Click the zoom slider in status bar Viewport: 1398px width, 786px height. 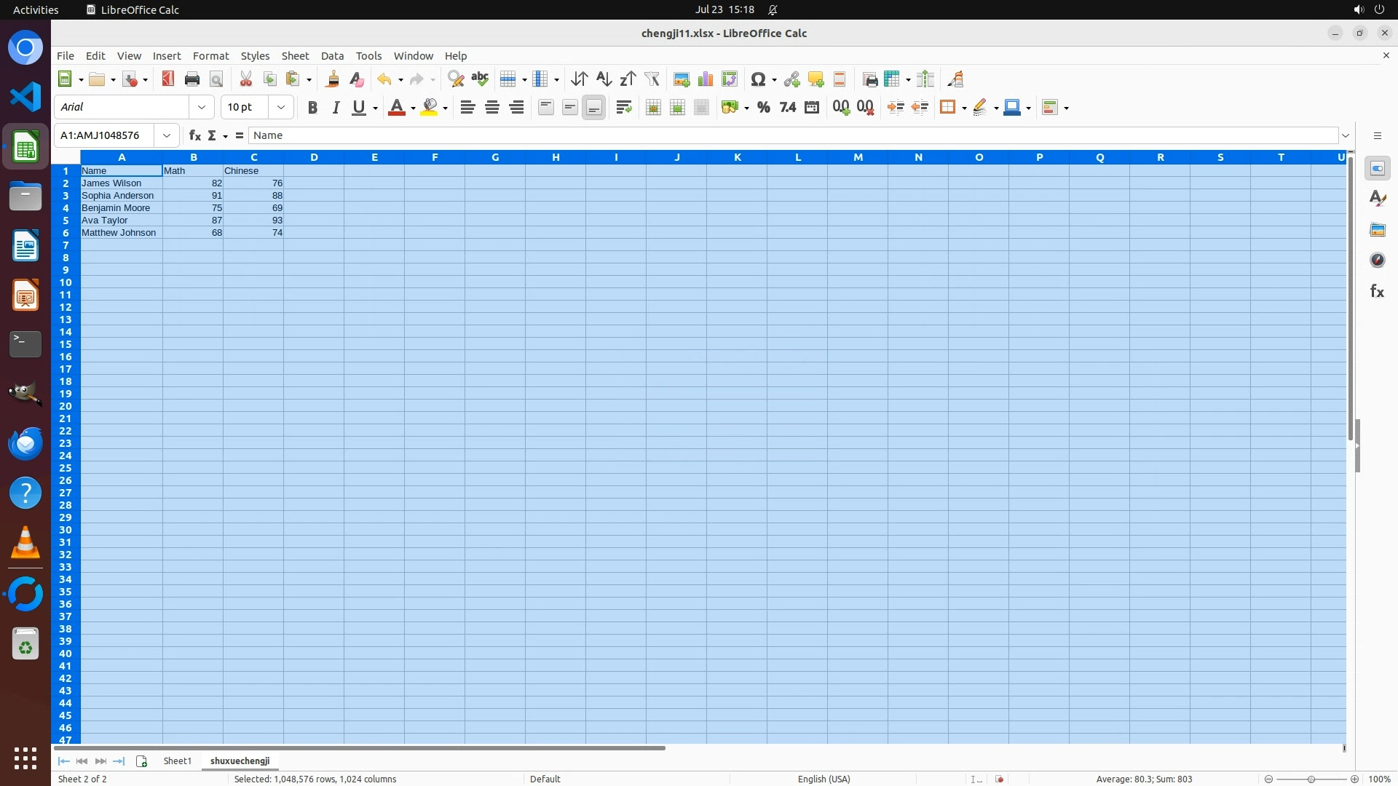tap(1311, 779)
